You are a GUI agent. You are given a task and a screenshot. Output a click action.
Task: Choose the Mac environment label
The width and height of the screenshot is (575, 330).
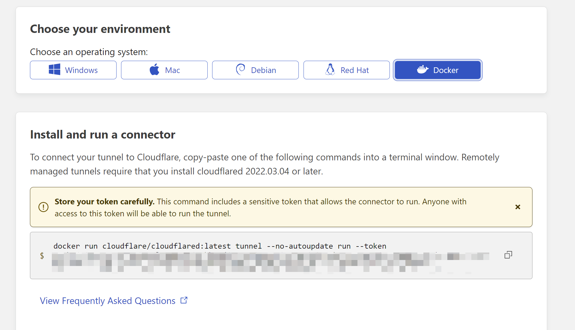172,70
